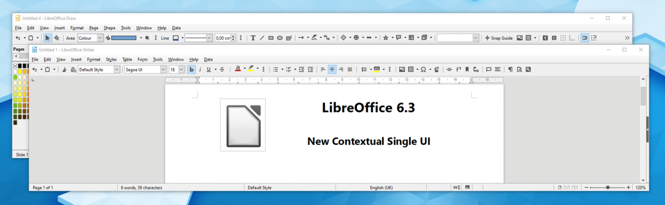
Task: Click the diamond Basic Shapes icon in Draw
Action: tap(343, 38)
